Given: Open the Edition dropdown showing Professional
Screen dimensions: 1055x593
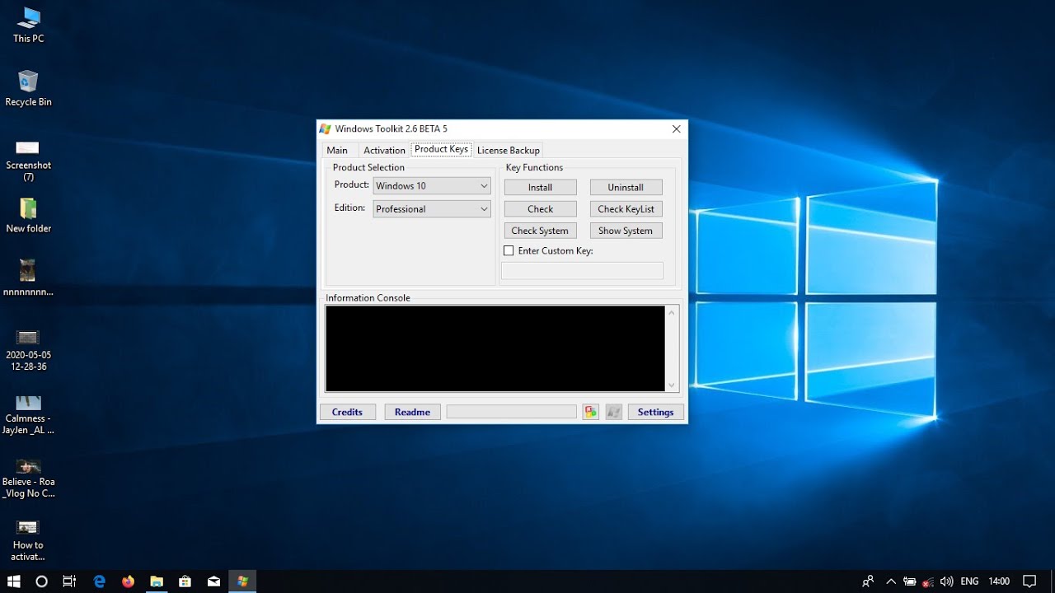Looking at the screenshot, I should tap(432, 209).
